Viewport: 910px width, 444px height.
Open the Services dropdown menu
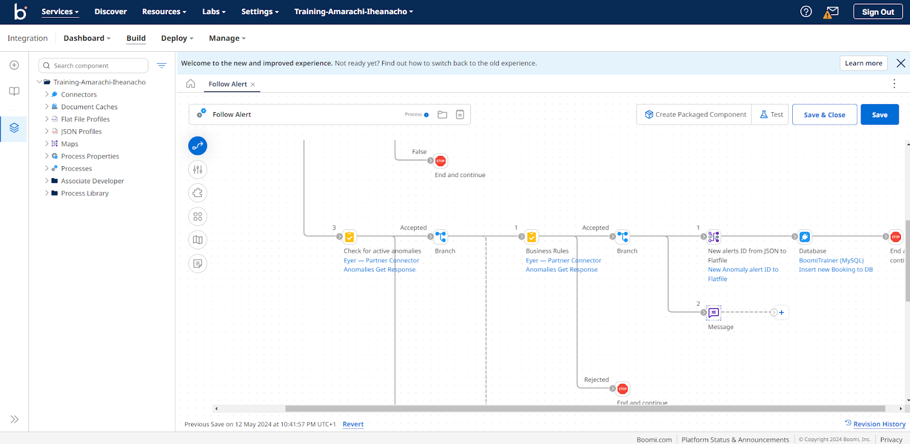[60, 11]
